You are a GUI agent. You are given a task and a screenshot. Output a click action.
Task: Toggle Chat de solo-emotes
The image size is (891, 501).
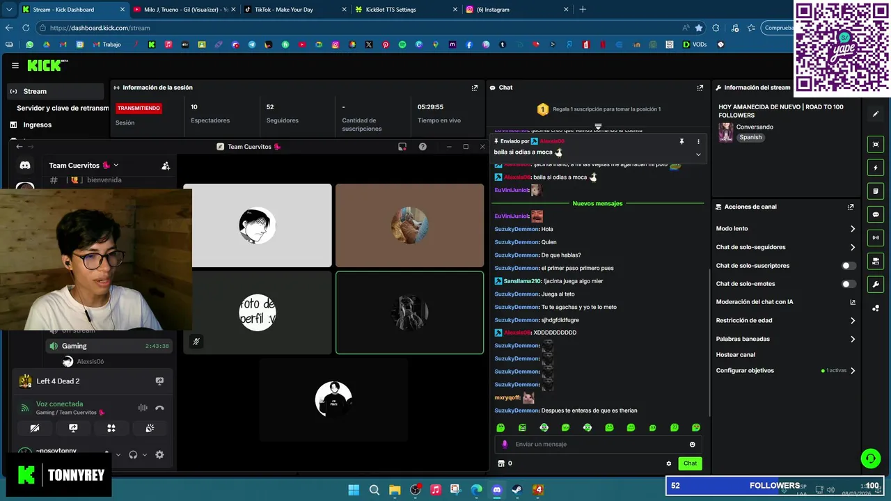tap(849, 284)
